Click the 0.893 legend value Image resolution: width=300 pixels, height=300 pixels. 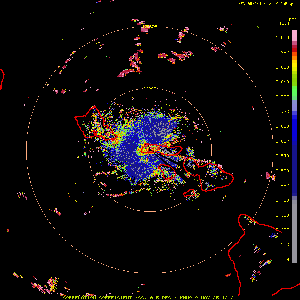point(282,67)
